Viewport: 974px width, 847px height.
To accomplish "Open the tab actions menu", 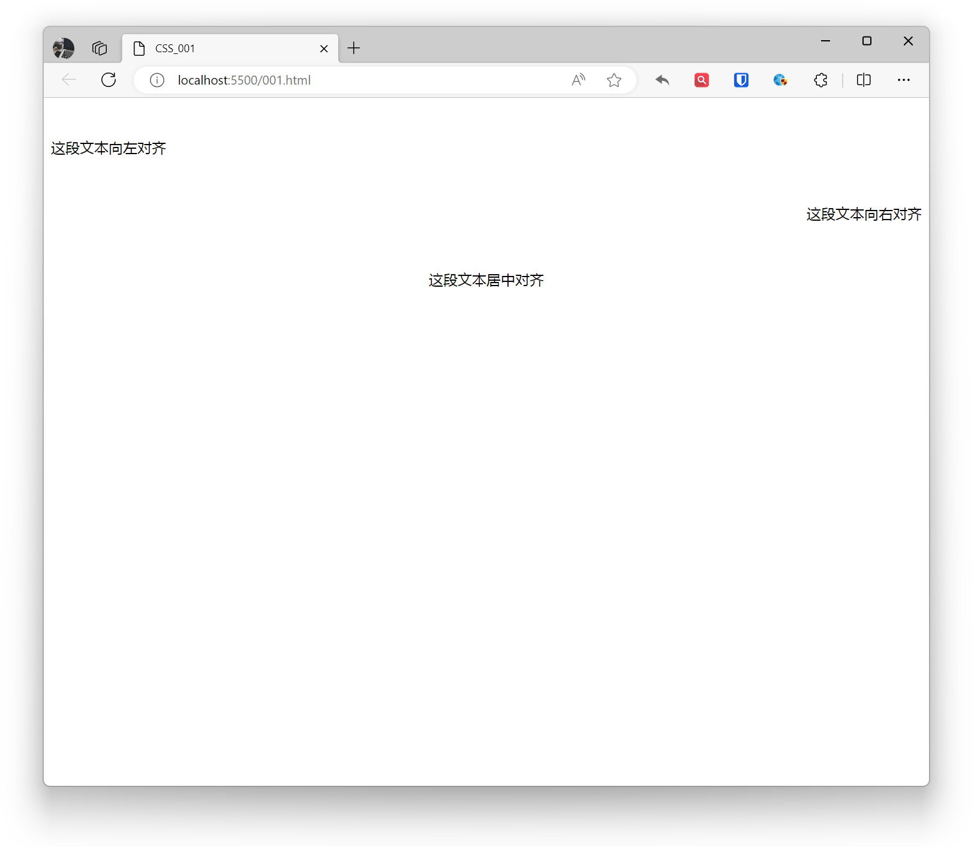I will (99, 48).
